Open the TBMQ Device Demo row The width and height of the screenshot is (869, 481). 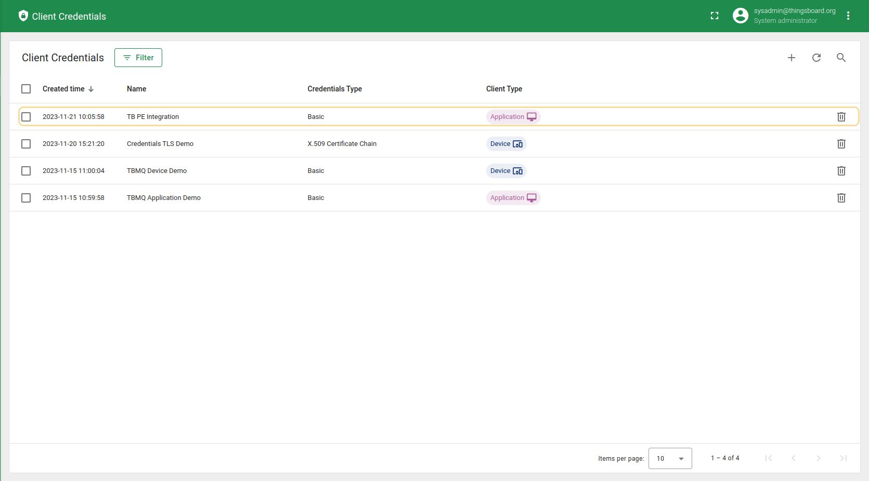(x=157, y=171)
